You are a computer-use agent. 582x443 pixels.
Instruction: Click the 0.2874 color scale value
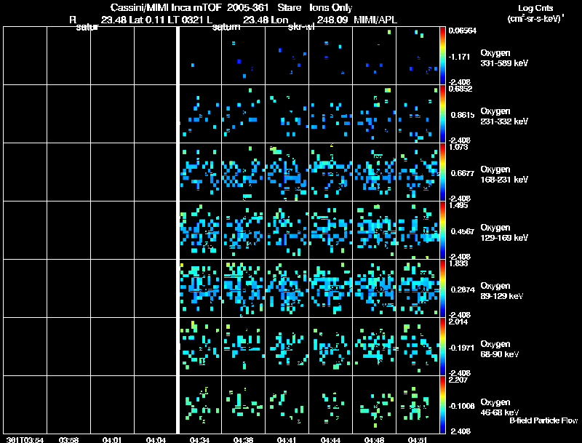pos(463,290)
